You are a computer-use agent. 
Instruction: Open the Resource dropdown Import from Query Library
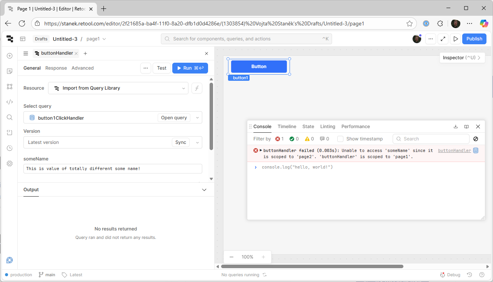coord(118,88)
